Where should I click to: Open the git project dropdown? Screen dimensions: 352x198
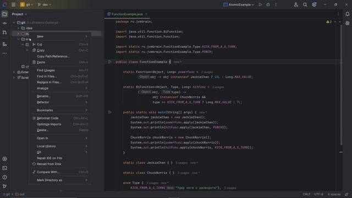pyautogui.click(x=26, y=4)
